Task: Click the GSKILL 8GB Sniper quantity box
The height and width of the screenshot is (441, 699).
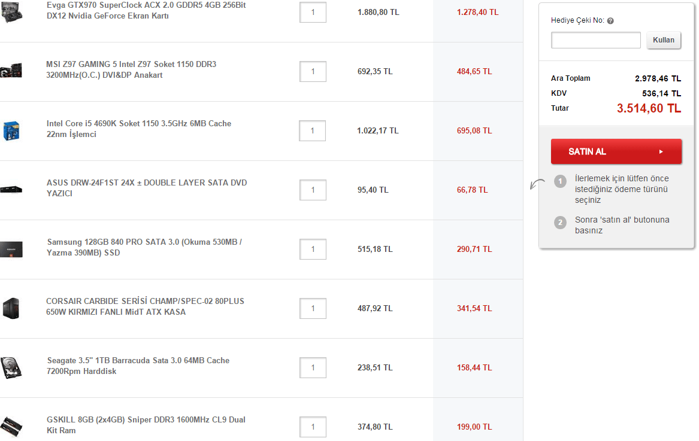Action: click(313, 427)
